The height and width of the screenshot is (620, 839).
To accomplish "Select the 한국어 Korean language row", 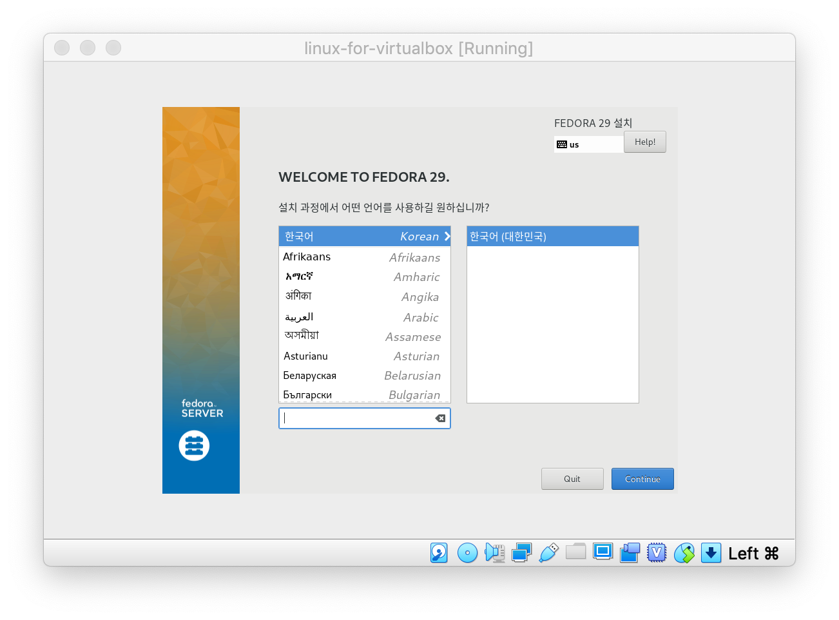I will tap(365, 237).
